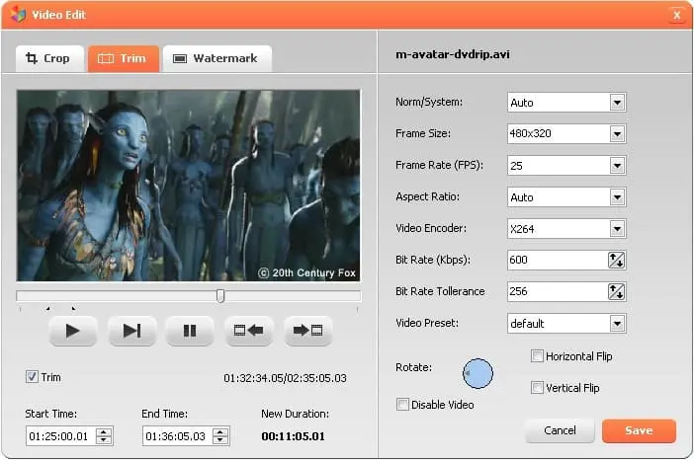694x461 pixels.
Task: Click the Rotate dial control
Action: click(x=478, y=374)
